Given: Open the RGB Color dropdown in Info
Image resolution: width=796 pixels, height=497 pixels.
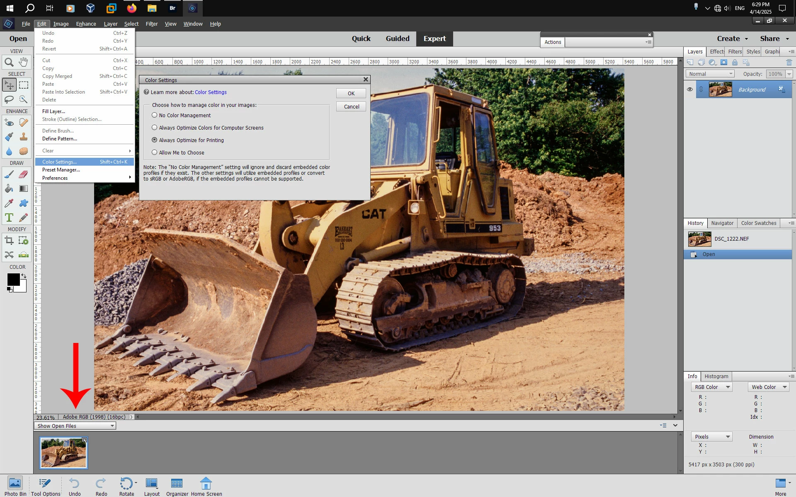Looking at the screenshot, I should click(711, 387).
